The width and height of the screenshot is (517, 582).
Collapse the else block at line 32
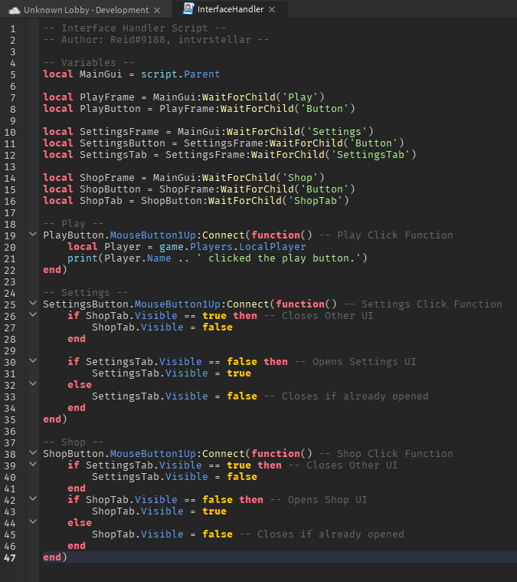click(33, 384)
